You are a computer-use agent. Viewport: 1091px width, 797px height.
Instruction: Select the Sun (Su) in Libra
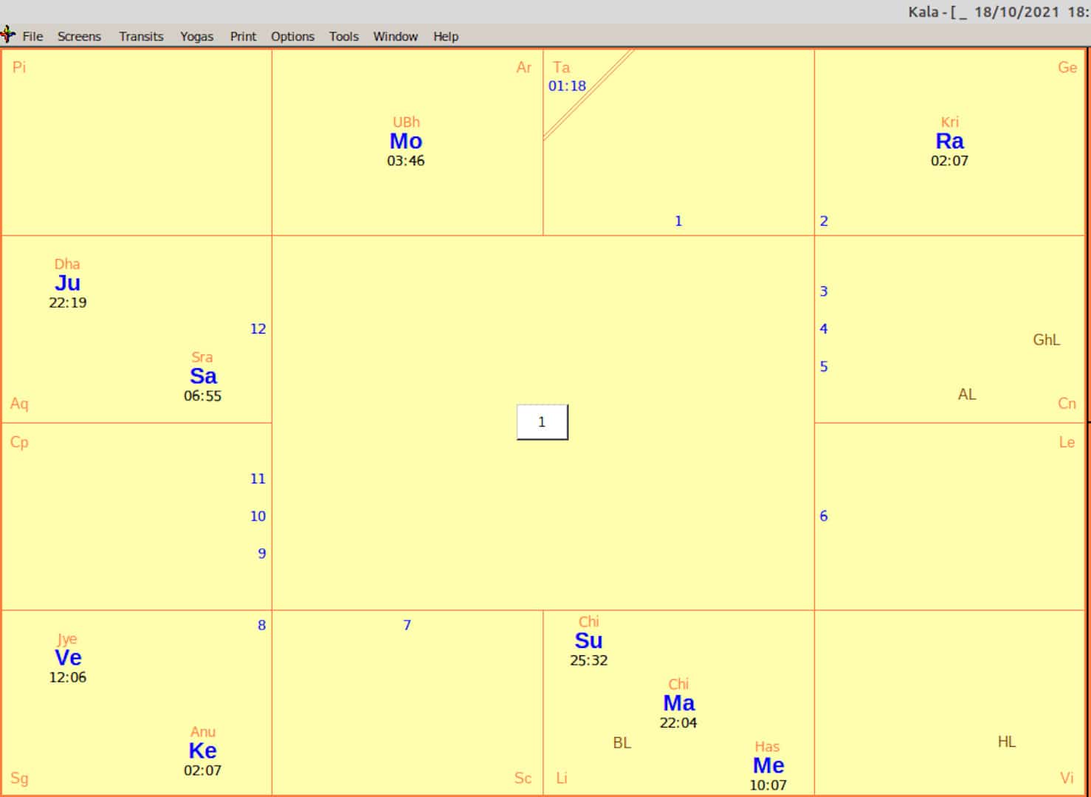click(x=588, y=641)
